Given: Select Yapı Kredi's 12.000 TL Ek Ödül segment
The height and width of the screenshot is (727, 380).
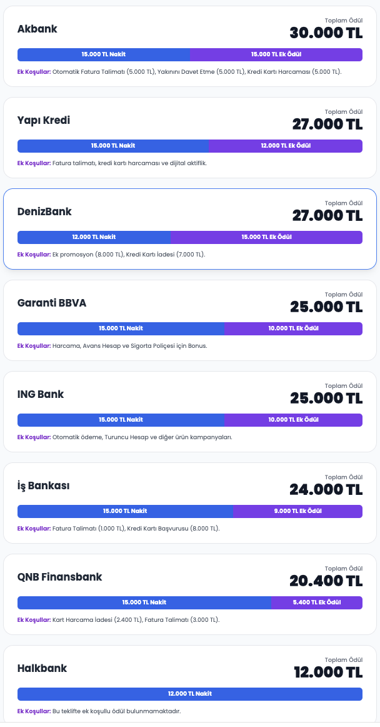Looking at the screenshot, I should pos(286,146).
